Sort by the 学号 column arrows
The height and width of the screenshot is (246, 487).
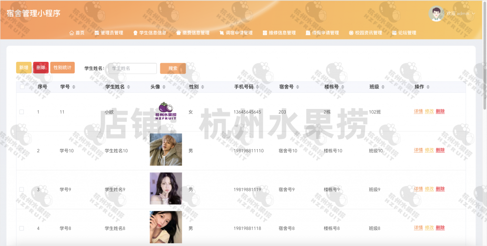coord(74,87)
